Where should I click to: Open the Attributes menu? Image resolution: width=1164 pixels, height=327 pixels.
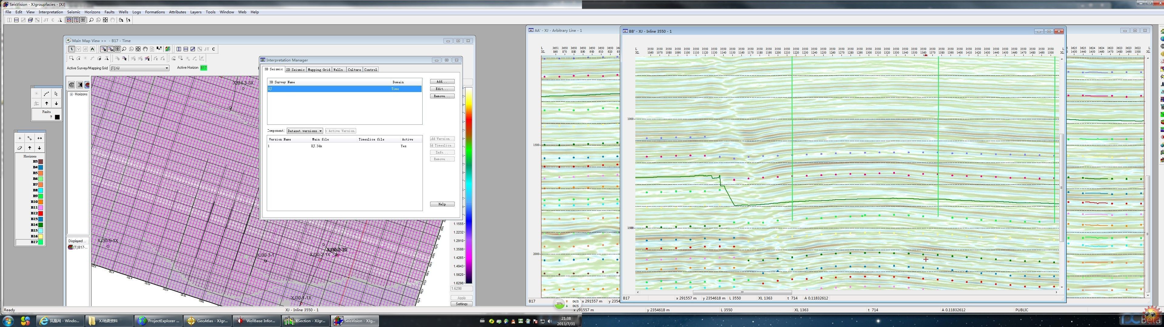click(x=178, y=12)
